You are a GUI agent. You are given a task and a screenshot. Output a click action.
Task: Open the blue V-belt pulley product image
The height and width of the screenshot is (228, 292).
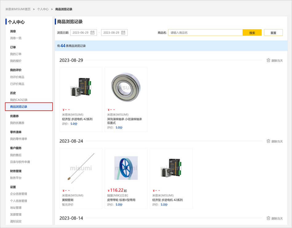(126, 168)
